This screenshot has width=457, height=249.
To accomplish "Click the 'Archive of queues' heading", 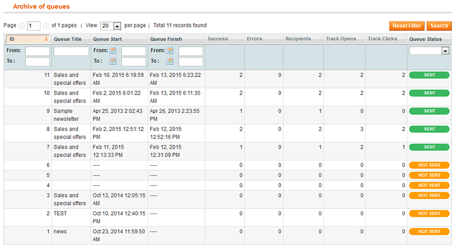I will click(x=41, y=6).
